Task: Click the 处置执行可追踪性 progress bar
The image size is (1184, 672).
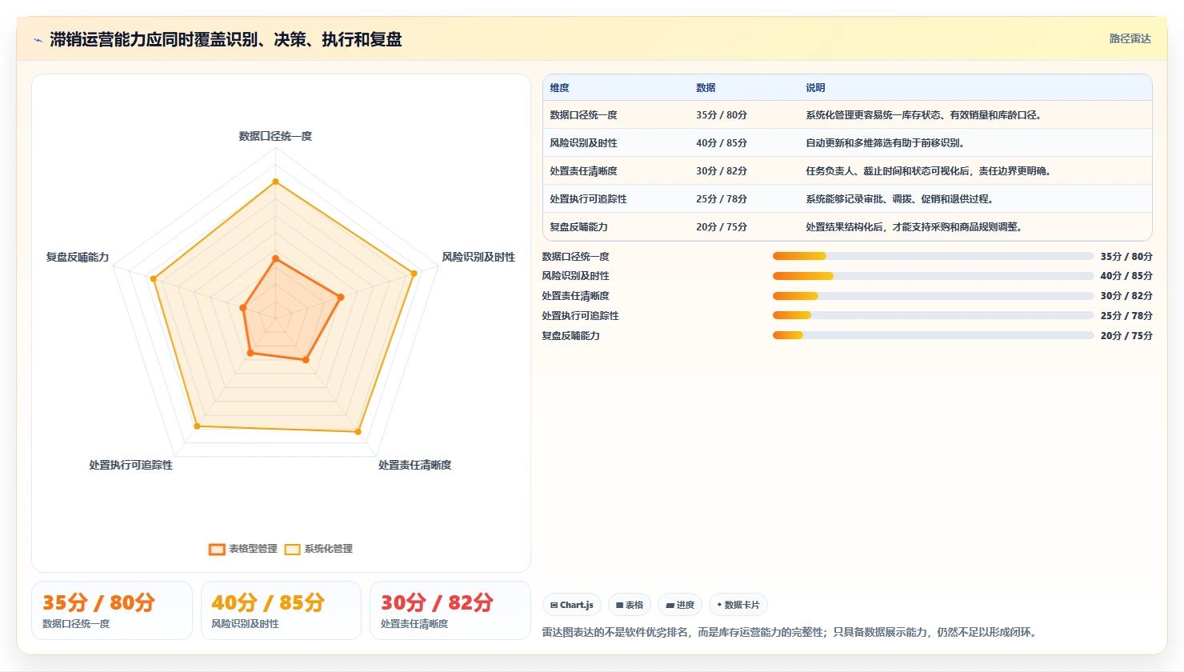Action: click(x=933, y=315)
